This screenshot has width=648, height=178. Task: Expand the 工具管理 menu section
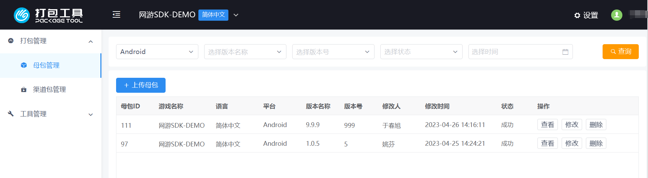tap(90, 114)
